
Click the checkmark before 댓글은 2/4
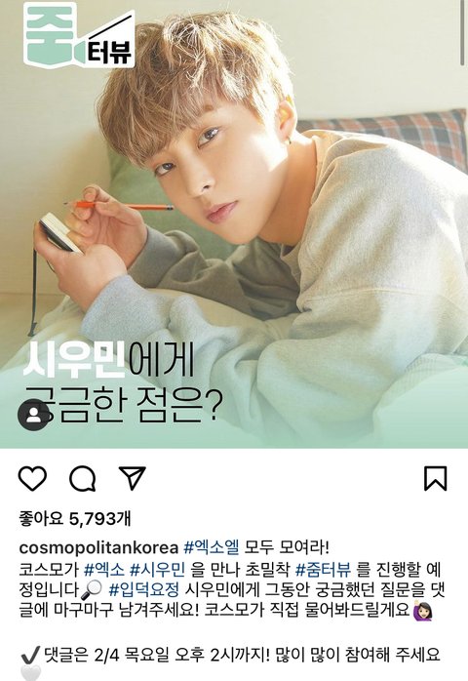(30, 655)
